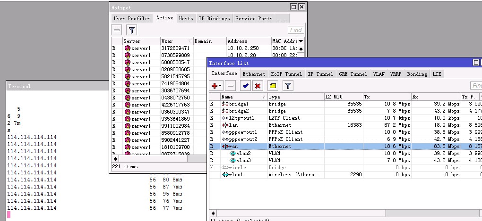Switch to Hosts tab in Hotspot
This screenshot has width=482, height=221.
pyautogui.click(x=186, y=18)
